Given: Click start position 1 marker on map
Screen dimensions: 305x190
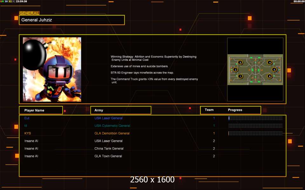Looking at the screenshot, I should (x=240, y=76).
